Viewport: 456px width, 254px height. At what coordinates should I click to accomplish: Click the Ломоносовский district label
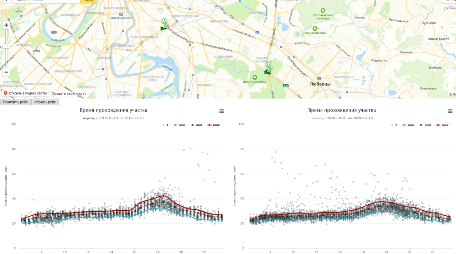pos(38,84)
